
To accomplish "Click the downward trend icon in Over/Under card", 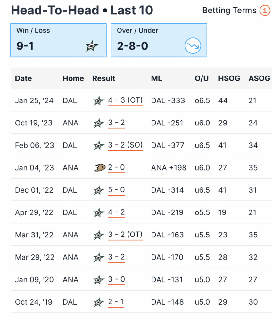I will click(193, 46).
